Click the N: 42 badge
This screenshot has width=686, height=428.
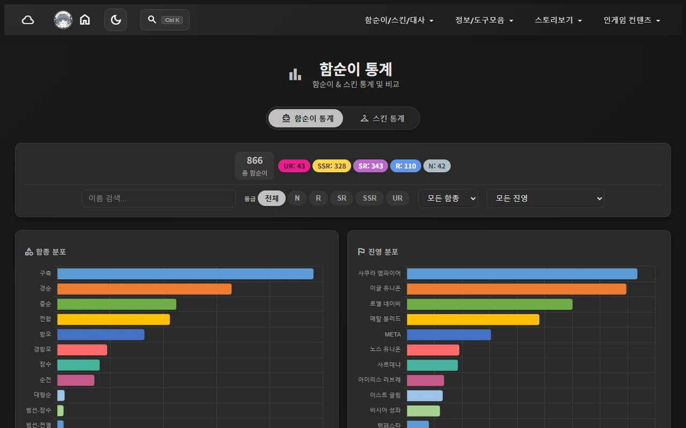[x=437, y=166]
